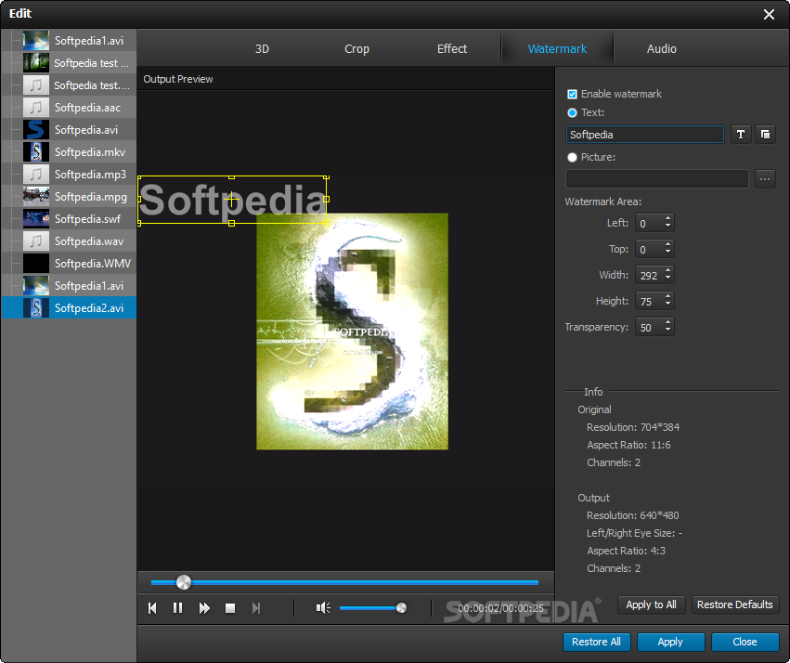
Task: Fast forward the preview
Action: [204, 608]
